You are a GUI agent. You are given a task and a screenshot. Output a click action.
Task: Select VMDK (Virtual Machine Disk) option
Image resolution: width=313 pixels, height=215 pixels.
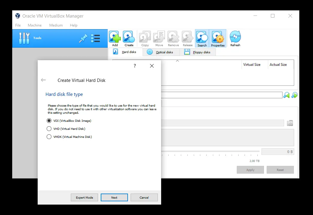coord(69,137)
